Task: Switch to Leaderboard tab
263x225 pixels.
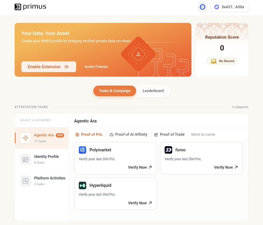Action: click(153, 91)
